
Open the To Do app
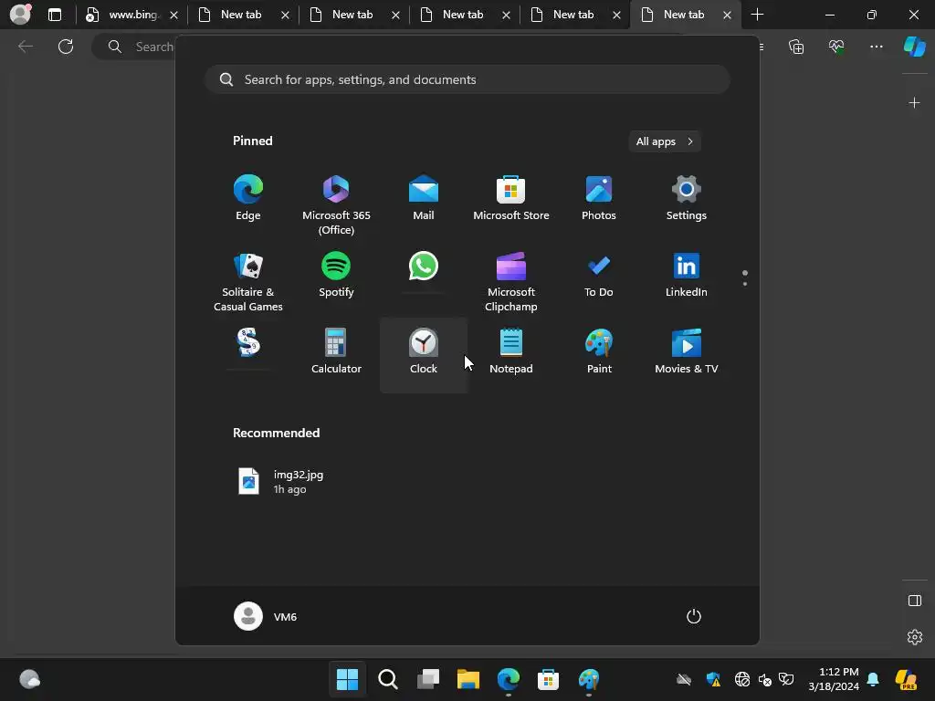point(599,275)
